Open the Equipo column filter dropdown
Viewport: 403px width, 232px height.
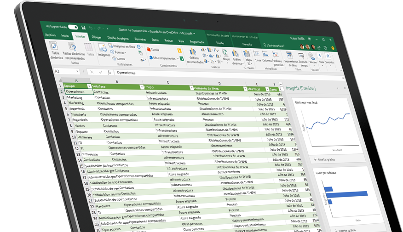point(88,86)
